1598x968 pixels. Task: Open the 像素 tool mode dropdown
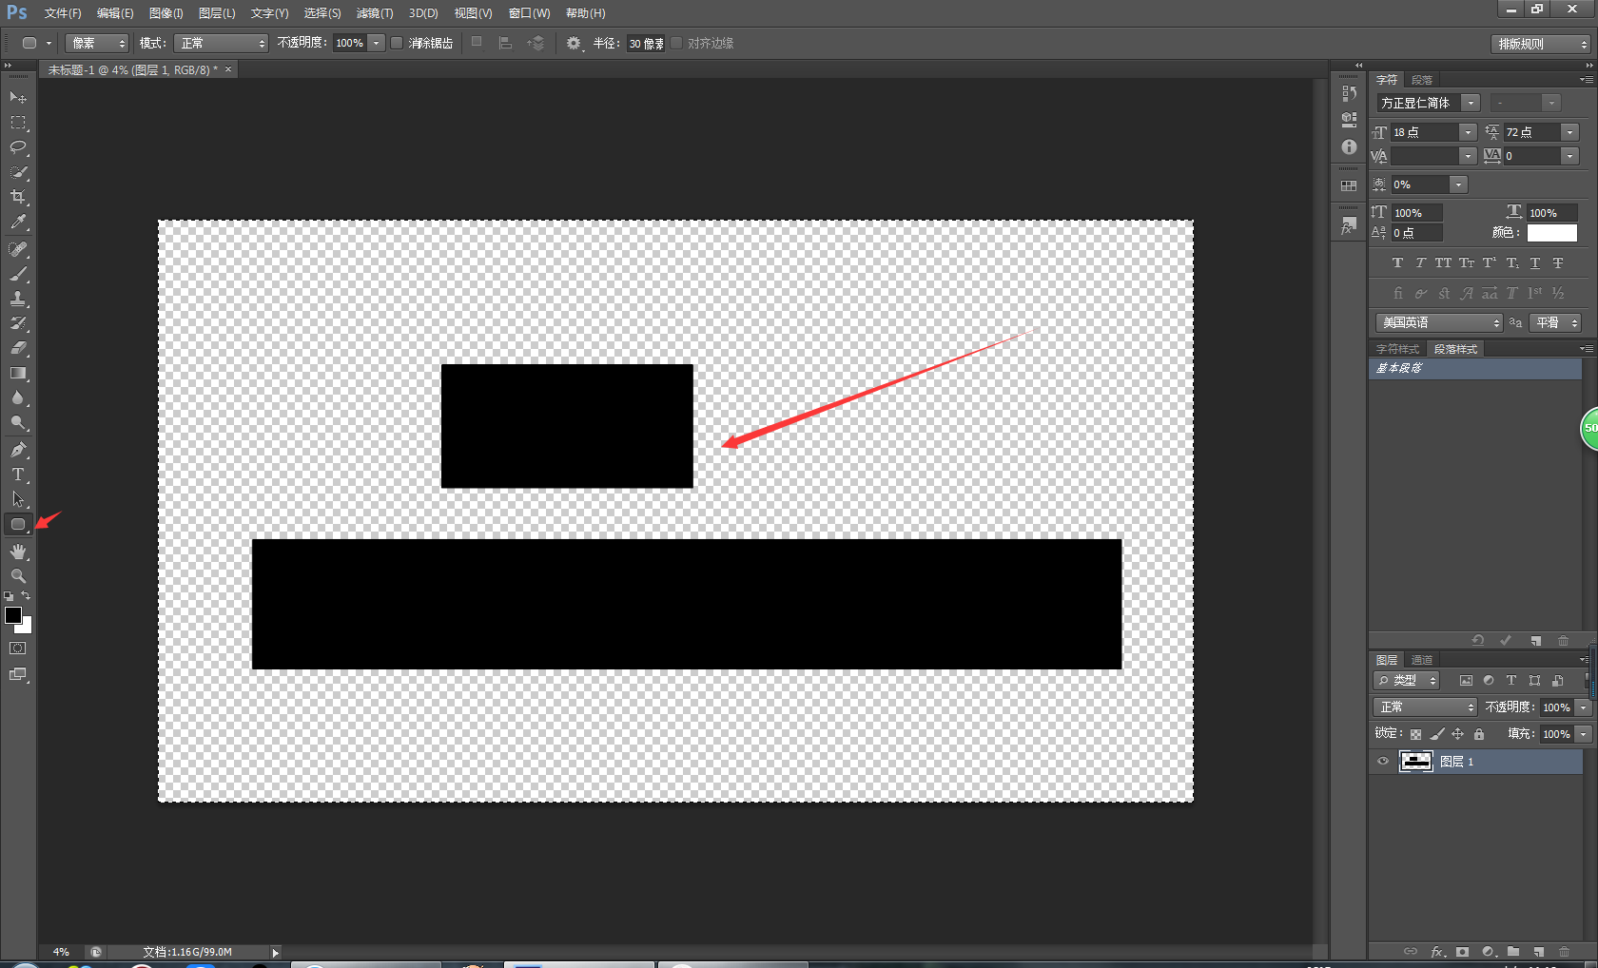point(97,43)
